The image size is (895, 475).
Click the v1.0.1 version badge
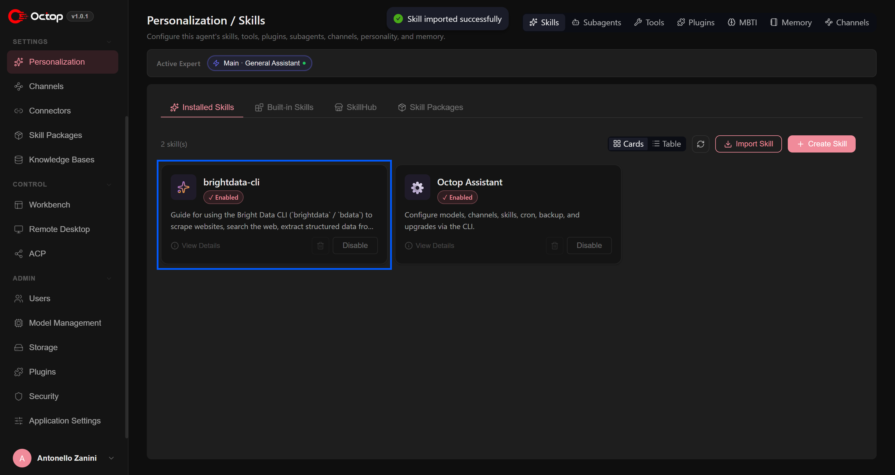click(x=80, y=16)
